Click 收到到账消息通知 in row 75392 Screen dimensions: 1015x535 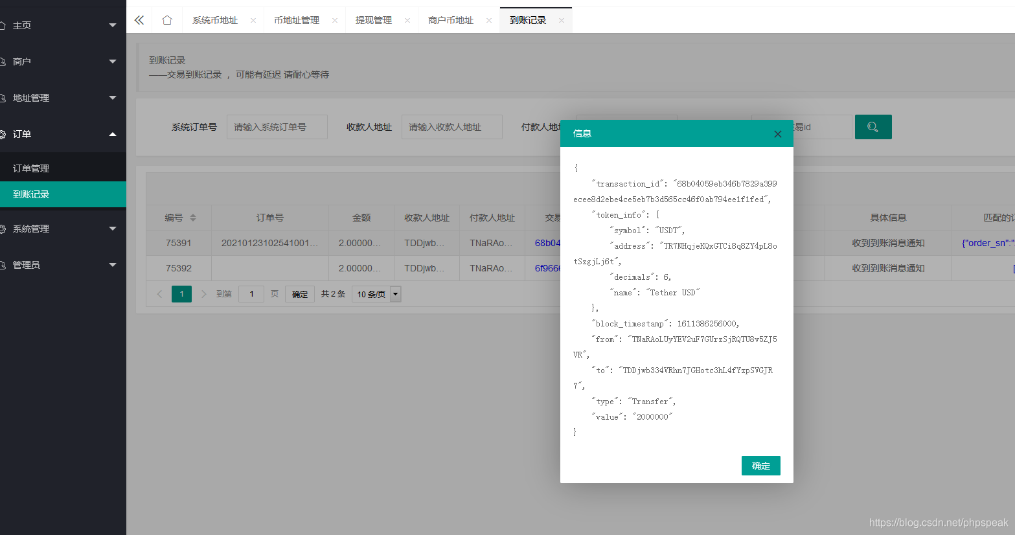tap(888, 268)
